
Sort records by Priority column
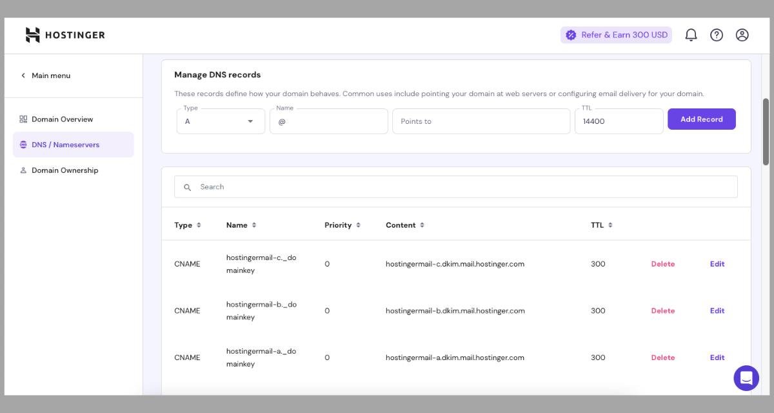(x=358, y=225)
